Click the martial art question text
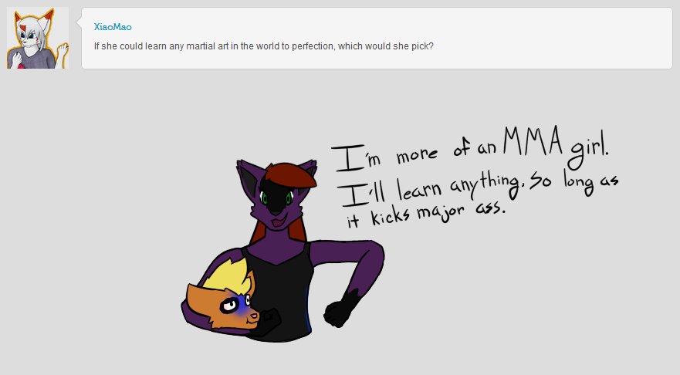 pos(264,46)
